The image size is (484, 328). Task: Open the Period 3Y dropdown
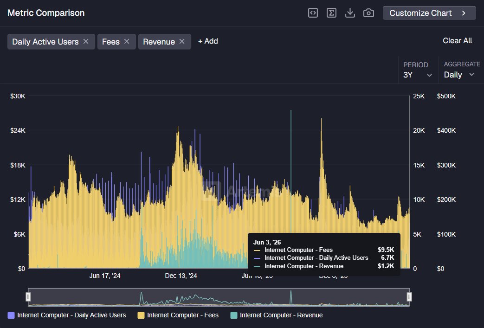[x=417, y=75]
